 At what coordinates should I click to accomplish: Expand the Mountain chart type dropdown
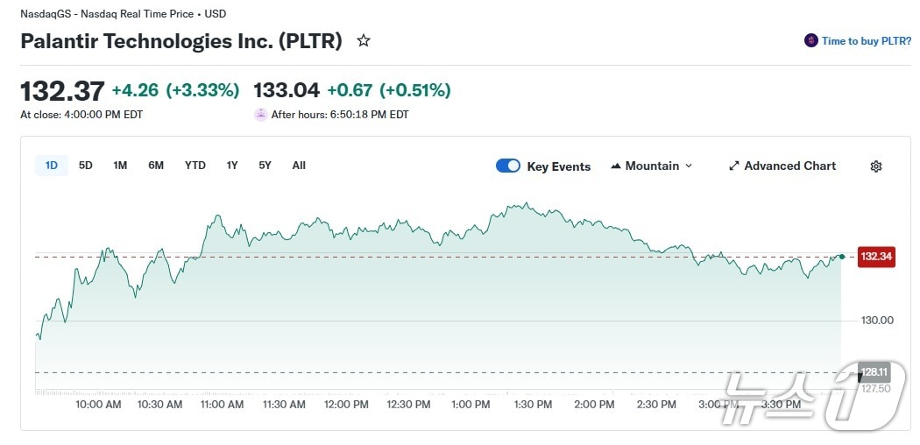(688, 166)
